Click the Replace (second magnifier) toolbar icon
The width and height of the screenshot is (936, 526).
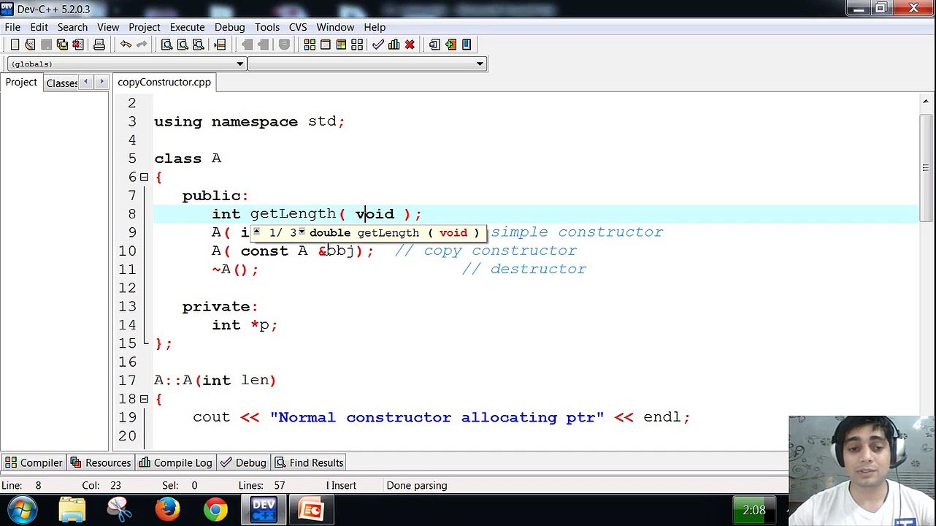tap(183, 45)
